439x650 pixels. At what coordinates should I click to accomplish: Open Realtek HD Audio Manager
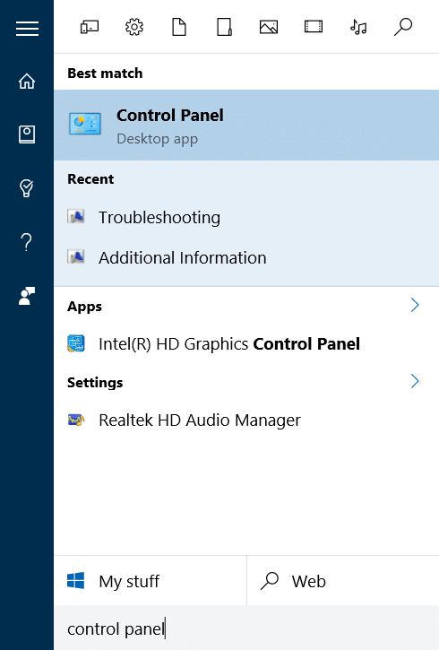point(246,420)
